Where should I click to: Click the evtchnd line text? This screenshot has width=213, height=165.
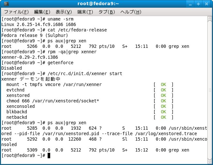[15, 90]
